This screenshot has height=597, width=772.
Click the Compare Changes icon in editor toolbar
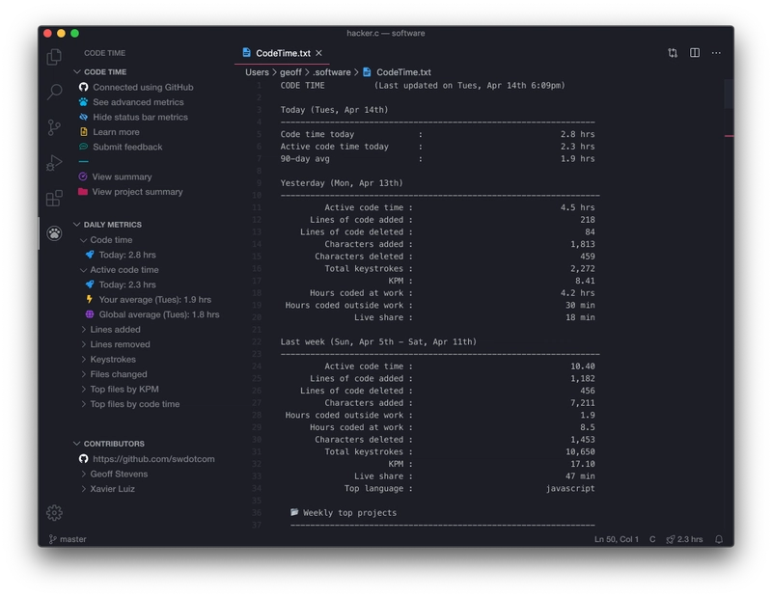pyautogui.click(x=673, y=53)
